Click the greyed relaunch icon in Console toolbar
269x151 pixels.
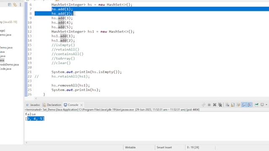pos(203,105)
